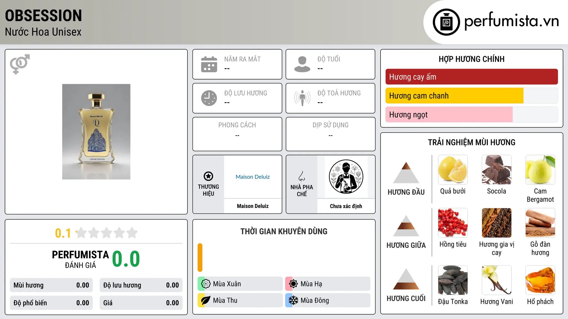Viewport: 568px width, 319px height.
Task: Select the Hồng tiêu note image
Action: point(453,223)
